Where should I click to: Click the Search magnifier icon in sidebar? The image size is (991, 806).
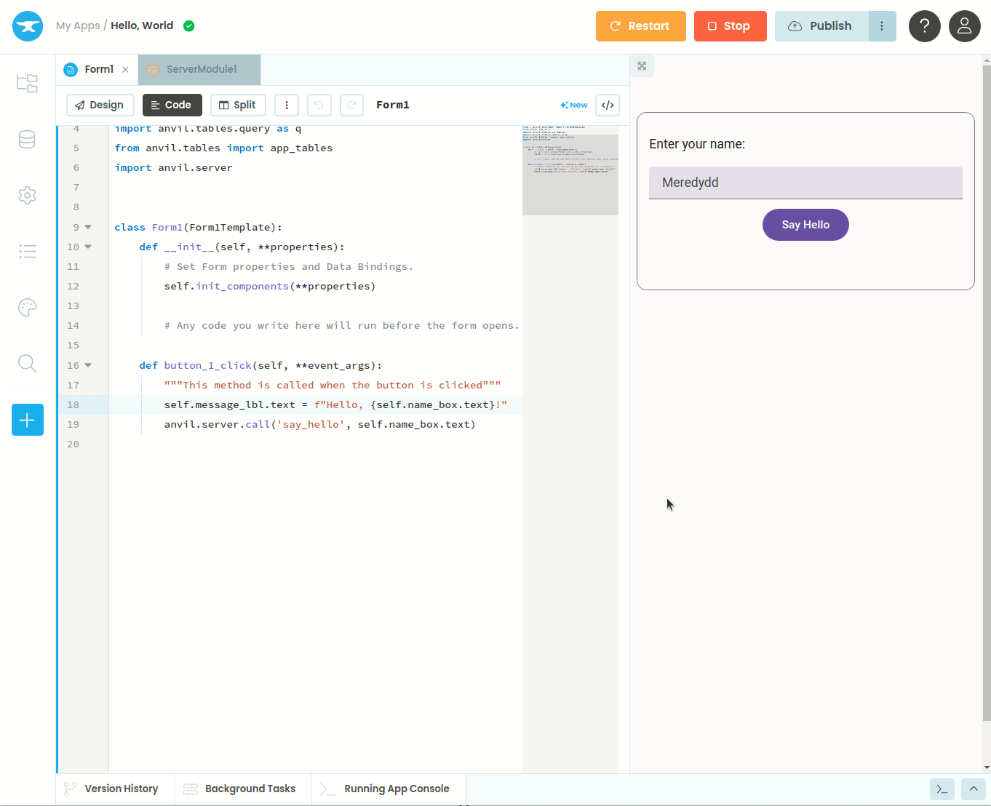27,363
